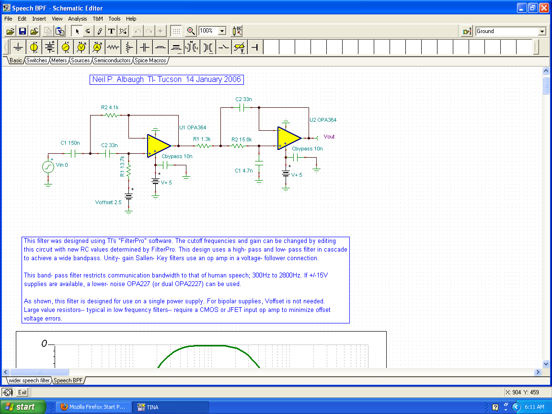
Task: Click the horizontal scrollbar right arrow
Action: point(538,372)
